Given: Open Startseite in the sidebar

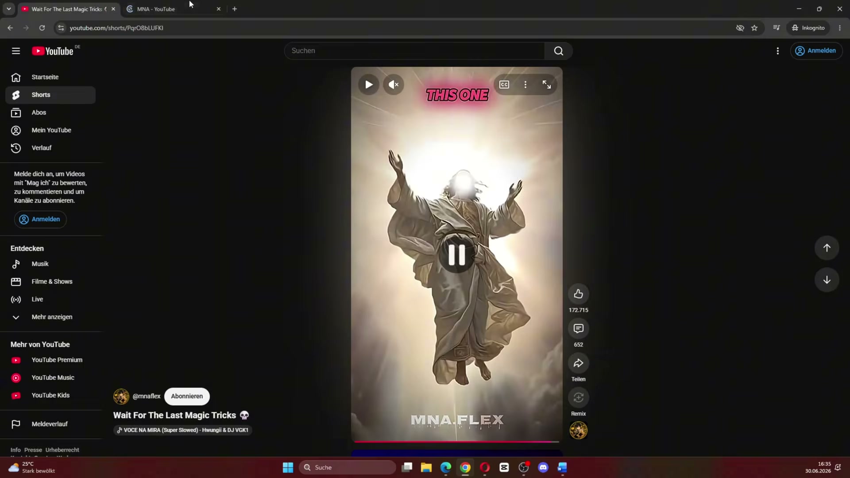Looking at the screenshot, I should (50, 77).
